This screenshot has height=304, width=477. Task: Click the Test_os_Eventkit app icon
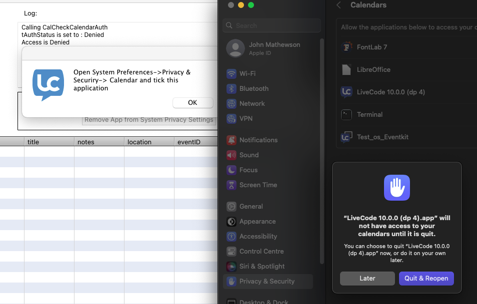346,137
